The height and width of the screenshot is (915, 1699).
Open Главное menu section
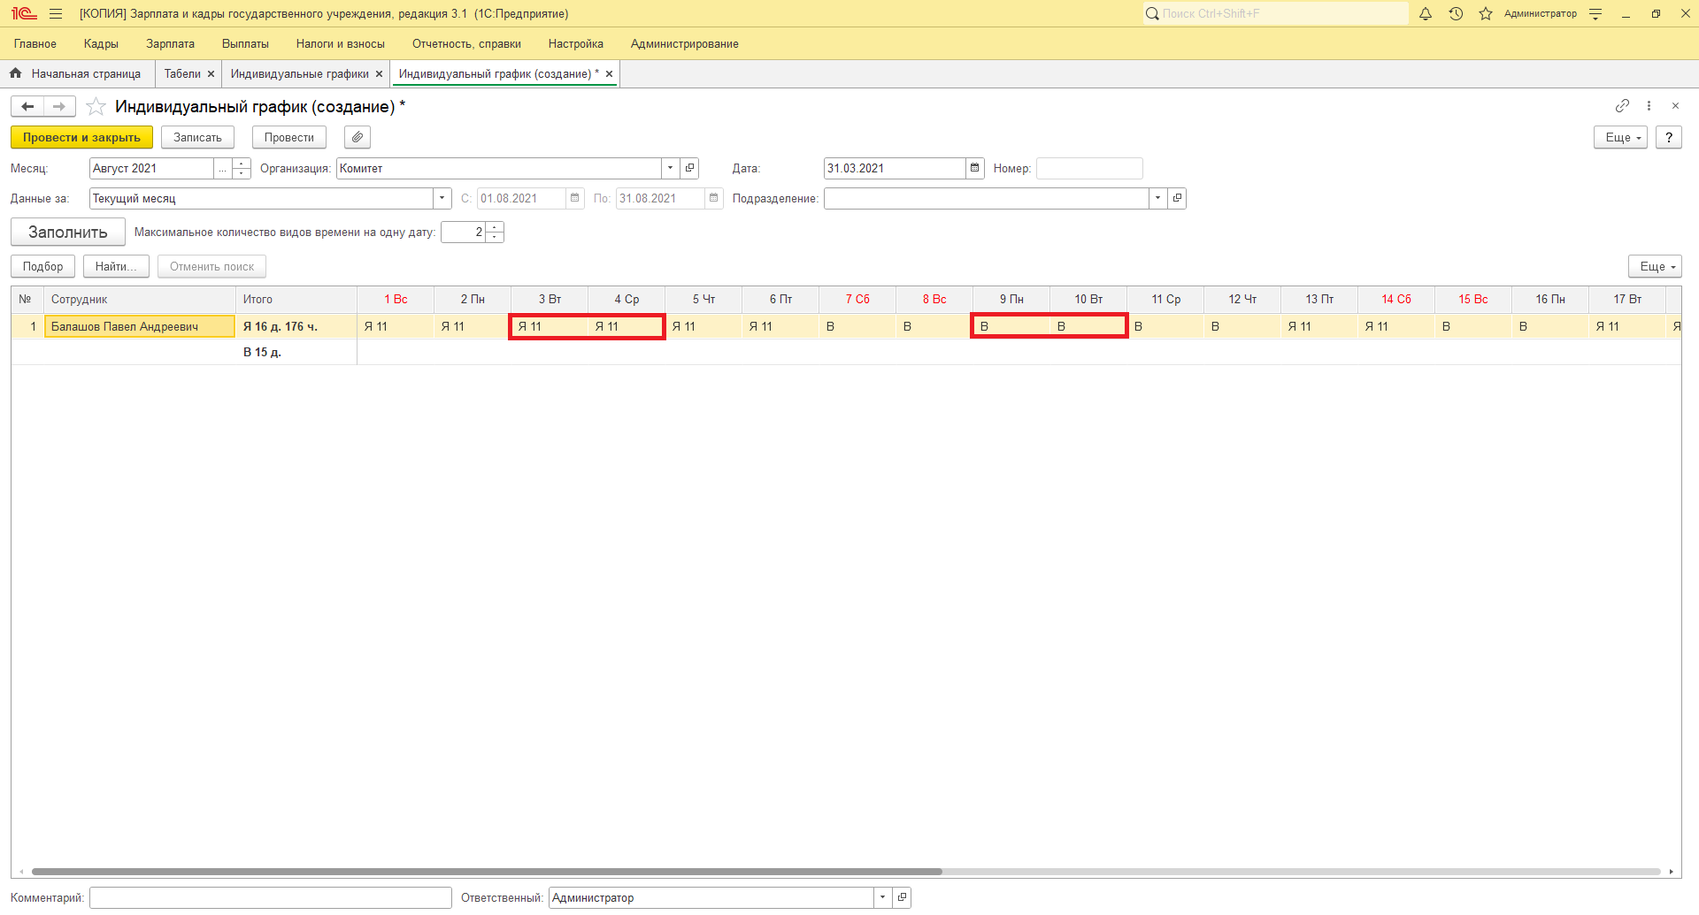pos(35,43)
